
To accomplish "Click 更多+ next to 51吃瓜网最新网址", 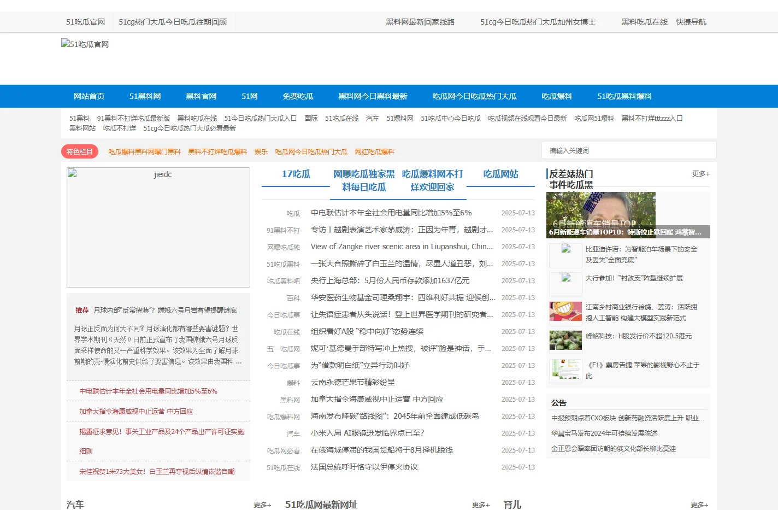I will (x=481, y=505).
